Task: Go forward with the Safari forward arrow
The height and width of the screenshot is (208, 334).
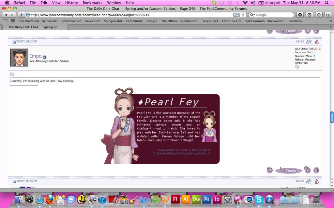Action: click(12, 15)
